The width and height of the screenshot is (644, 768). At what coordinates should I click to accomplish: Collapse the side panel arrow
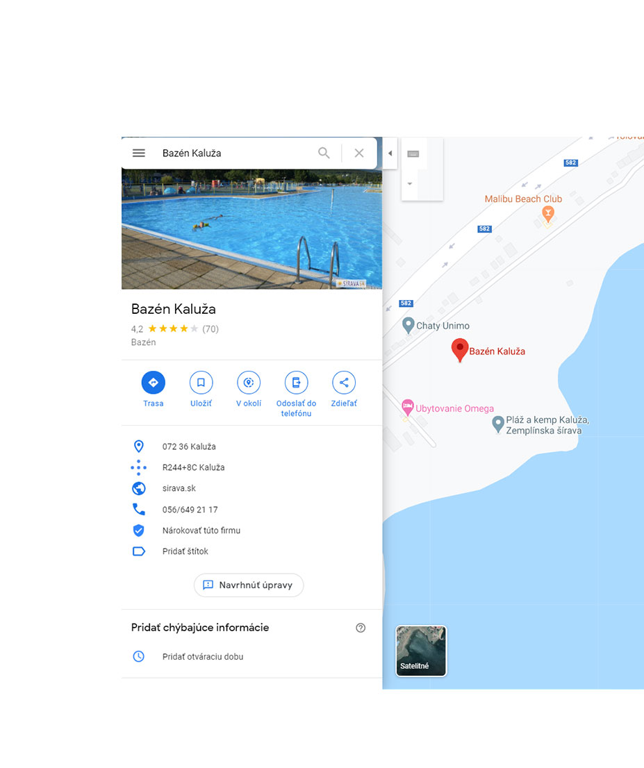[390, 153]
